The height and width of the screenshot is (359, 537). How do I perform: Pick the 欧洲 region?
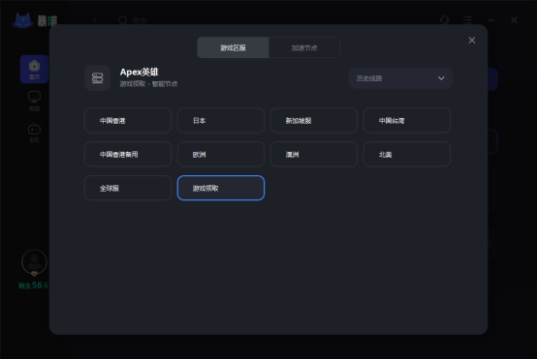pos(221,154)
